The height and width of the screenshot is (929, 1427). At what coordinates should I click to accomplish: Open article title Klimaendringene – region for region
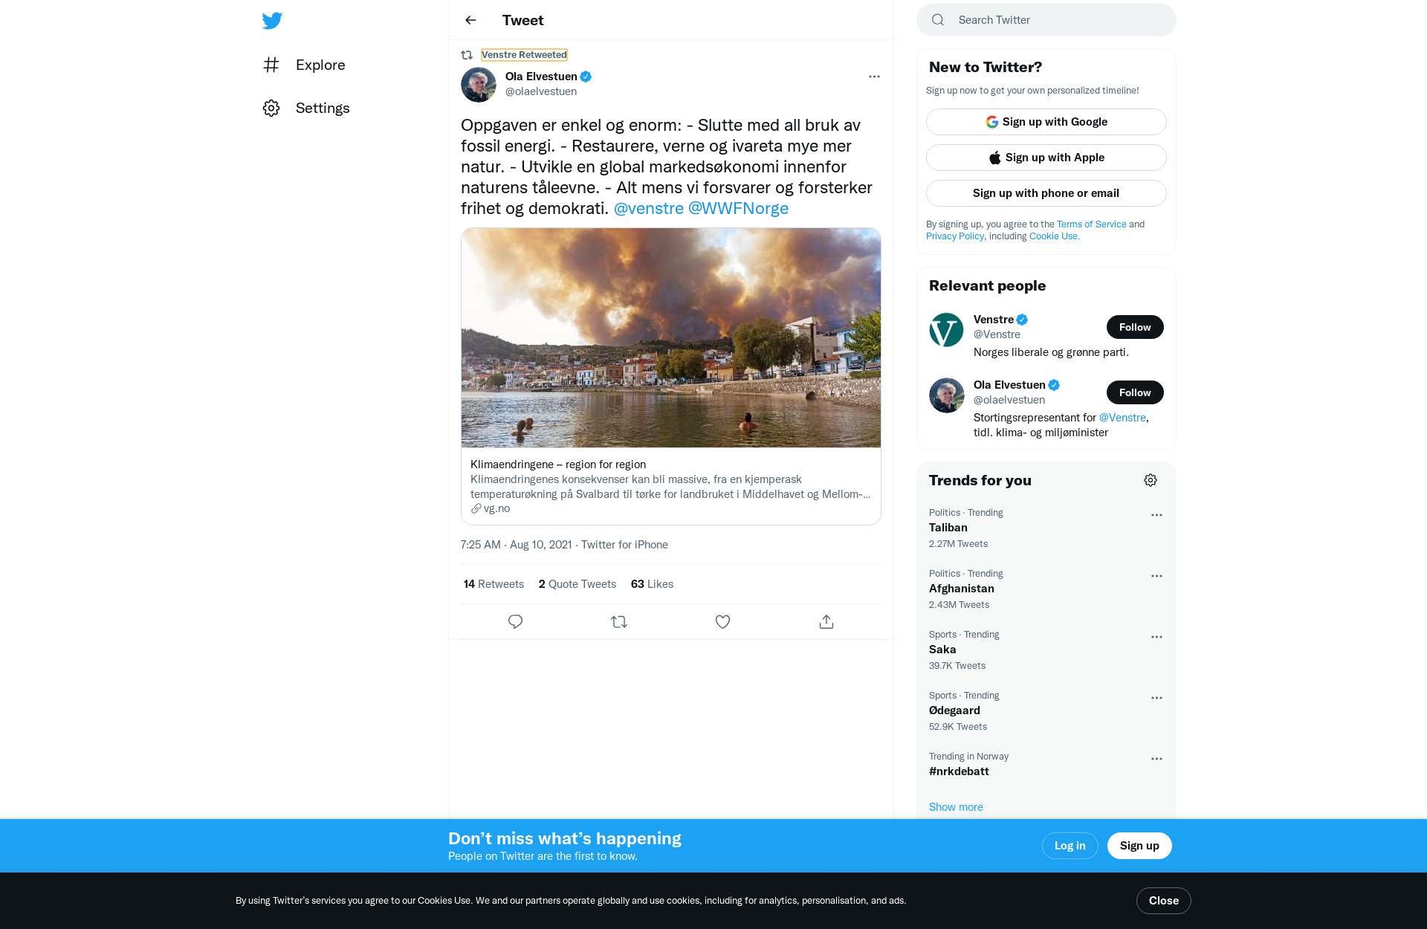click(558, 464)
